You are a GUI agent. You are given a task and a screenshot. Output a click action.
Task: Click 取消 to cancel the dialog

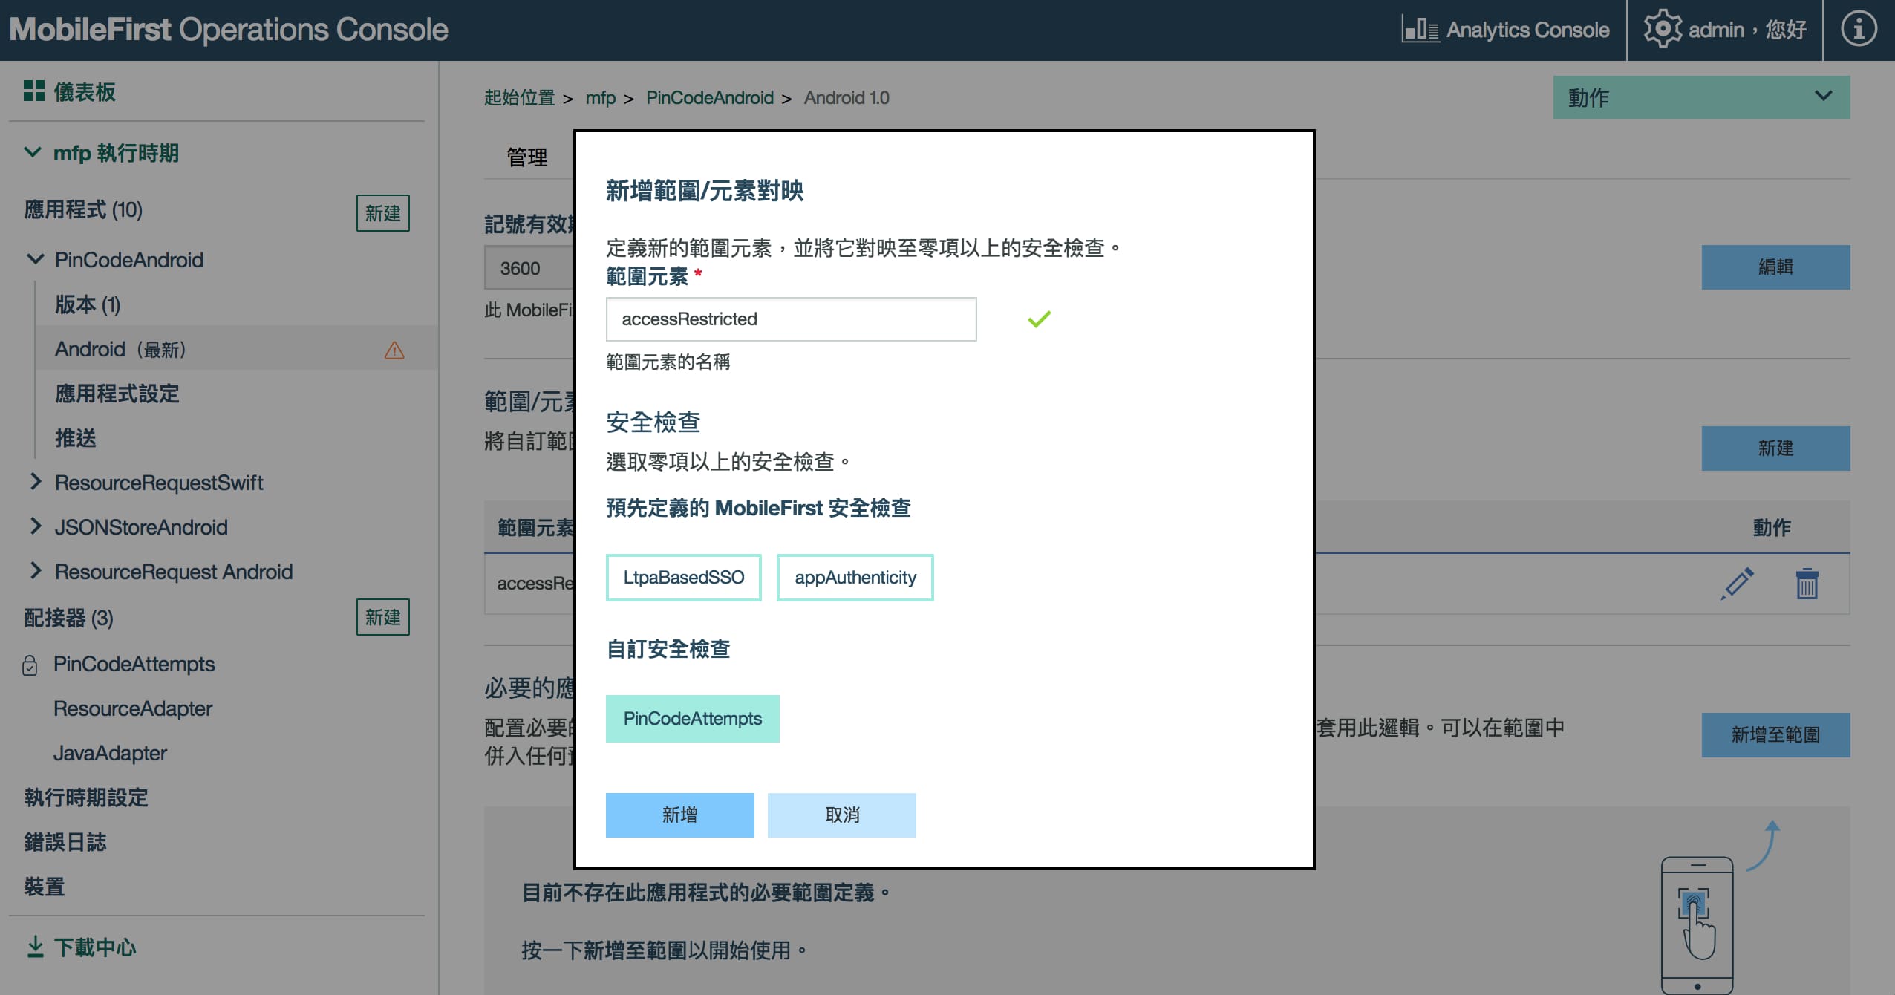[x=841, y=815]
